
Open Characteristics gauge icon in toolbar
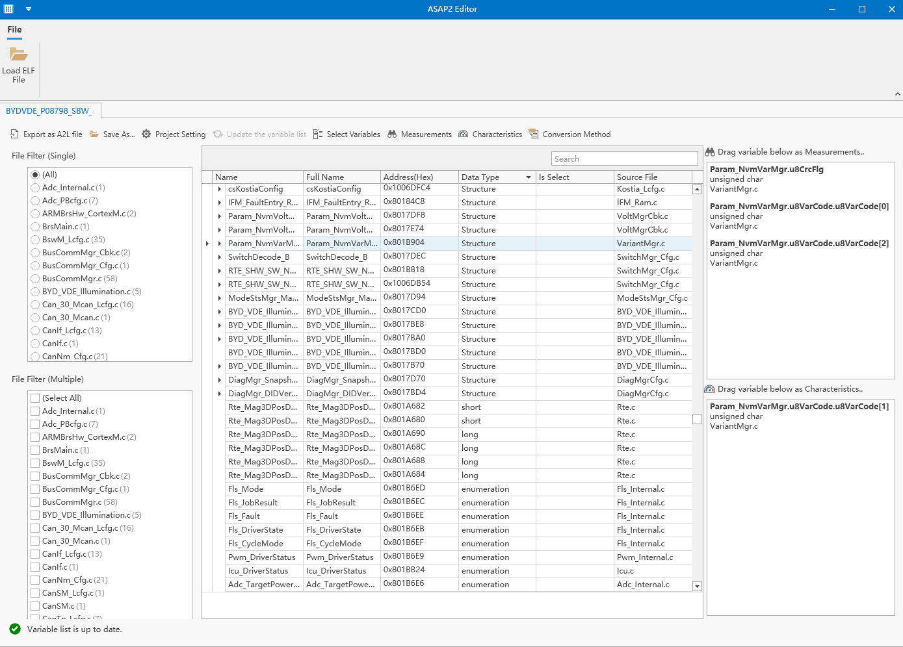[x=464, y=134]
